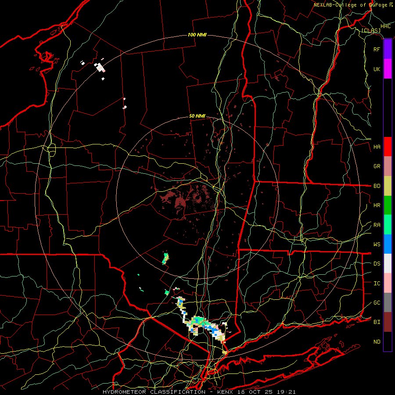Click the 50 NMI range ring label
The width and height of the screenshot is (395, 395).
pyautogui.click(x=197, y=116)
